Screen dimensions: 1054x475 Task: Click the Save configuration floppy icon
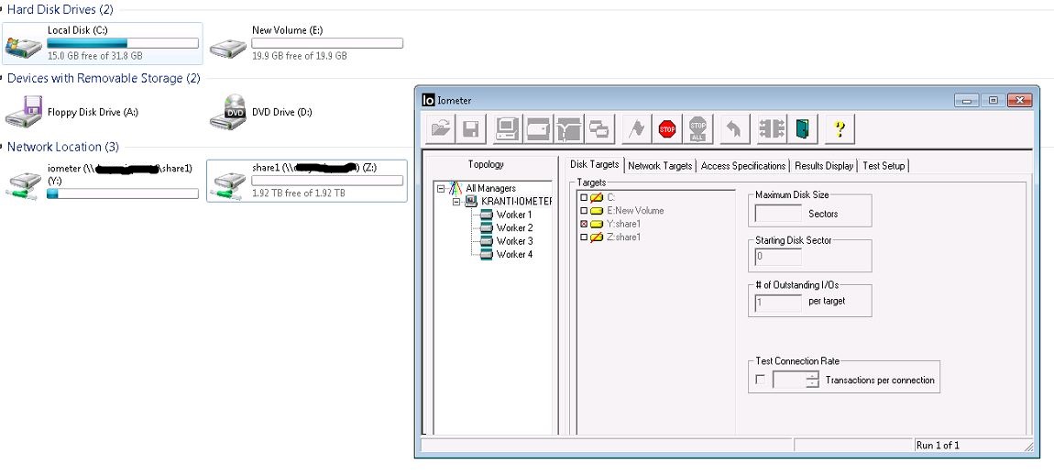[471, 128]
